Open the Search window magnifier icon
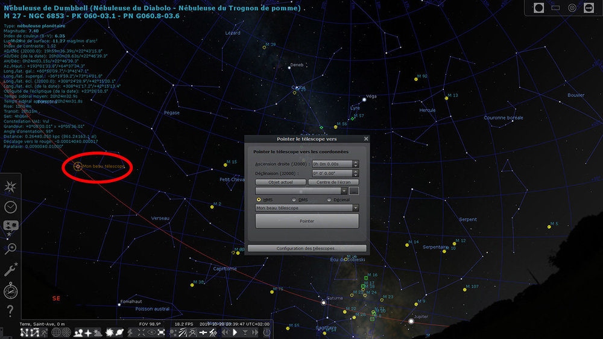Viewport: 603px width, 339px height. point(10,249)
